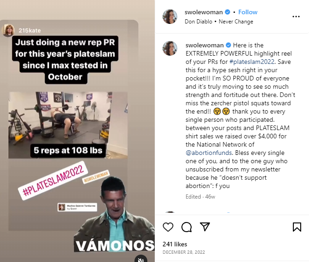
Task: Like the post with heart icon
Action: point(168,227)
